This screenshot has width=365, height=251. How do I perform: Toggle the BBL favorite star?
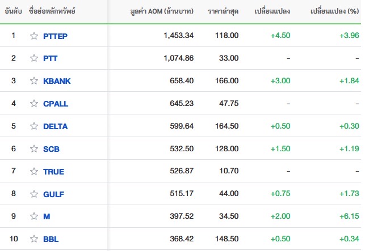point(34,239)
